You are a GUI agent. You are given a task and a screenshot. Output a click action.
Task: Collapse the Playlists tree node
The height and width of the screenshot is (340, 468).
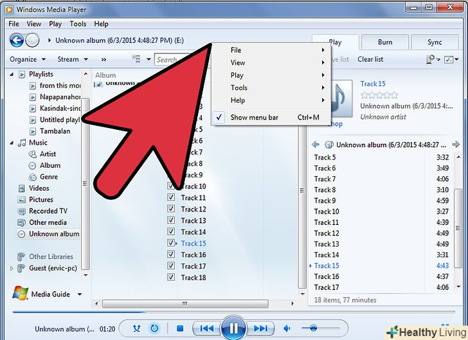pos(12,75)
